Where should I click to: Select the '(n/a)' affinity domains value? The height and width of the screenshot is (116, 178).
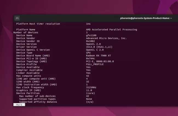[90, 102]
